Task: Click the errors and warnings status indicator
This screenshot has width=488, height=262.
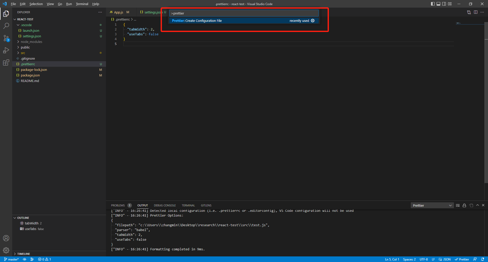Action: (44, 259)
